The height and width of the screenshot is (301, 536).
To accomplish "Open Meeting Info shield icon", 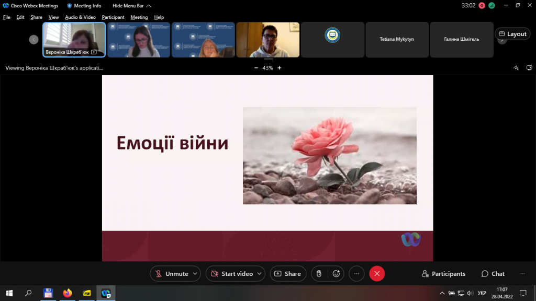I will 70,6.
